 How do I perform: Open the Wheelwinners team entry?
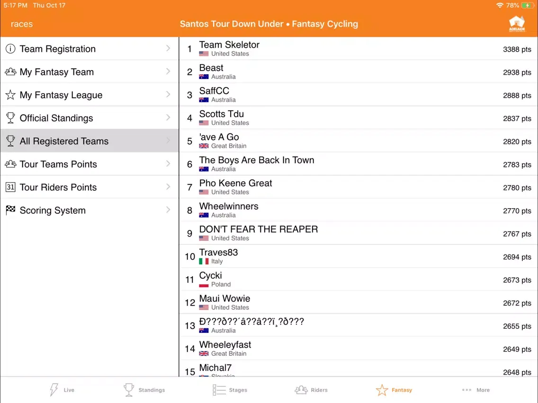coord(358,210)
